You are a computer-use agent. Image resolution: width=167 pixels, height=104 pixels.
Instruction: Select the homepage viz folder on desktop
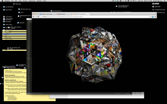[56, 11]
